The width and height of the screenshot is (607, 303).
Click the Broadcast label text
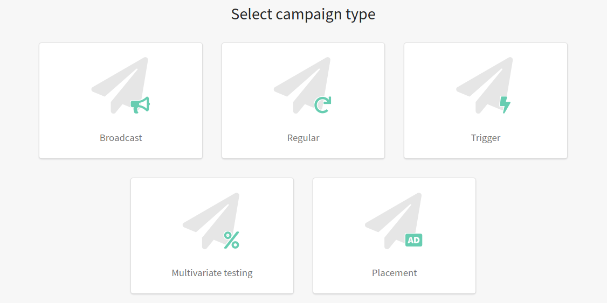point(121,138)
